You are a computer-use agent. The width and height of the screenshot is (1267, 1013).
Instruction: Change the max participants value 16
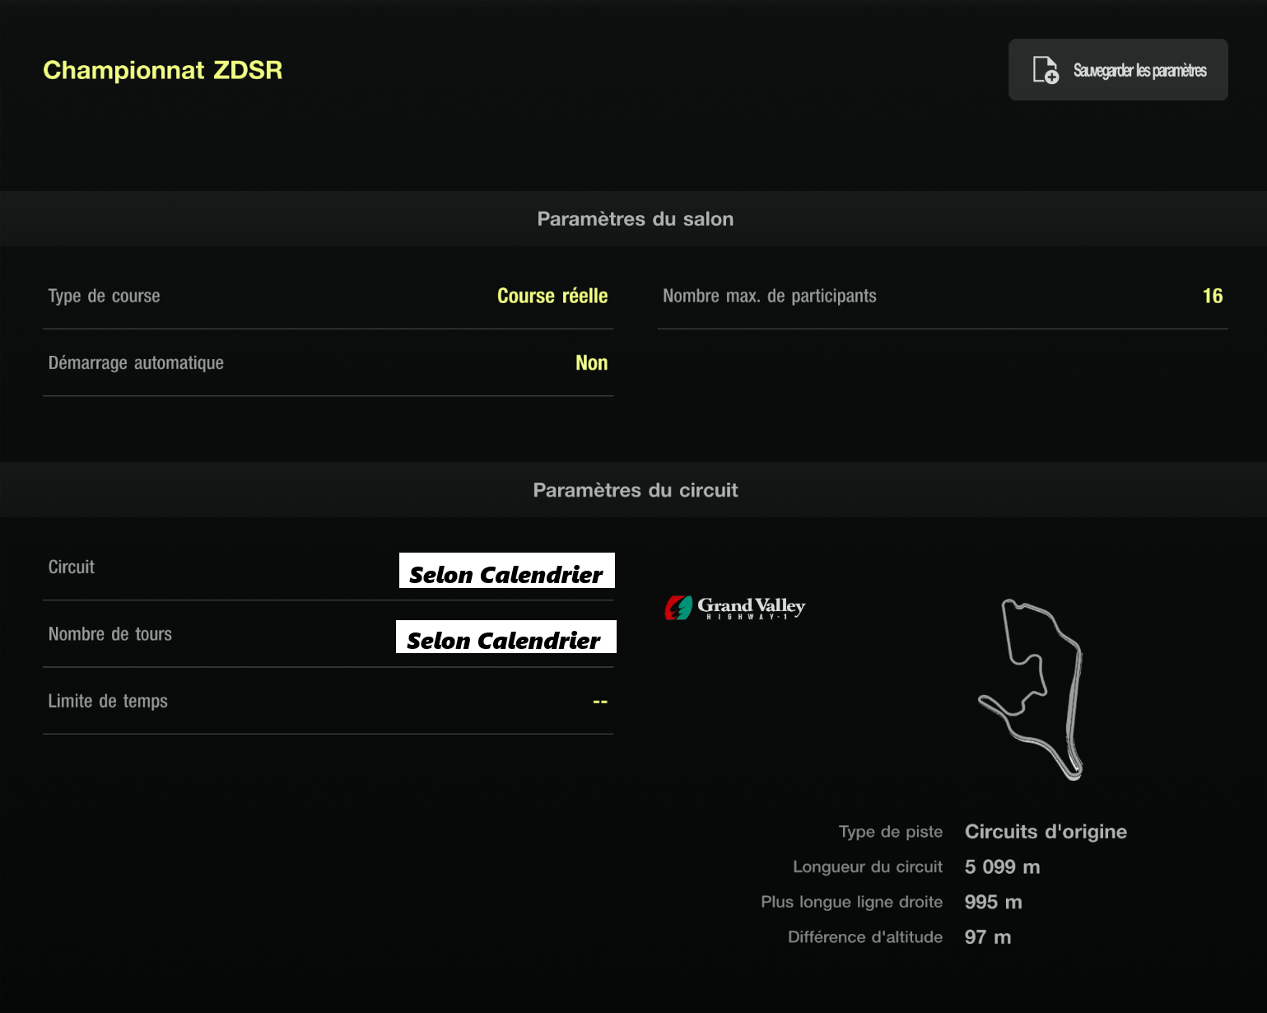[1212, 296]
